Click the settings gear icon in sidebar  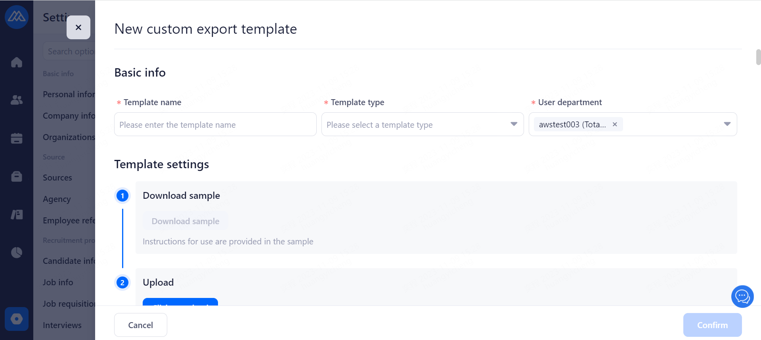pos(17,319)
